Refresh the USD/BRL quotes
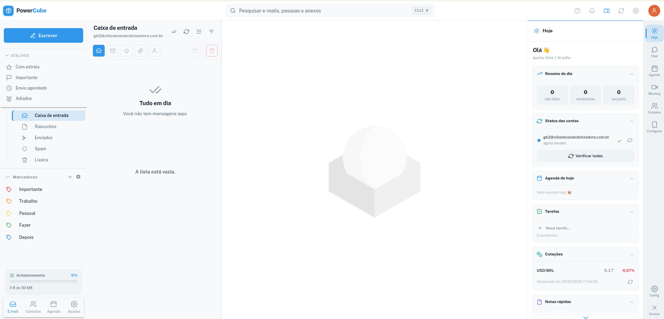 click(630, 282)
